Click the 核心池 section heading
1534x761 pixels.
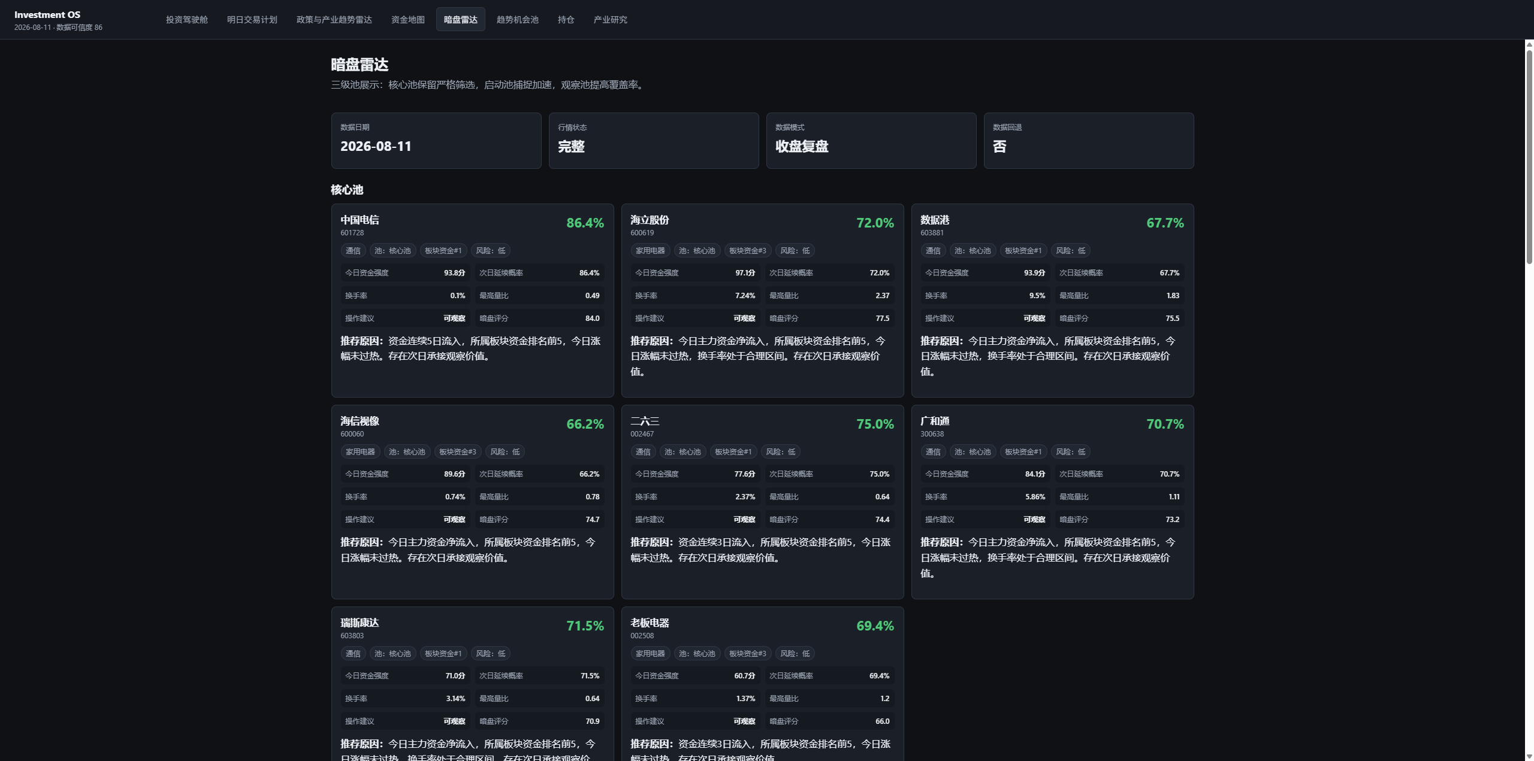[347, 190]
